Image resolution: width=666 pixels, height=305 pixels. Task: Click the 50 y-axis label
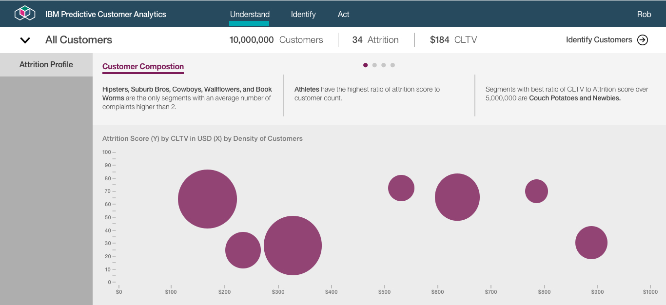(108, 217)
